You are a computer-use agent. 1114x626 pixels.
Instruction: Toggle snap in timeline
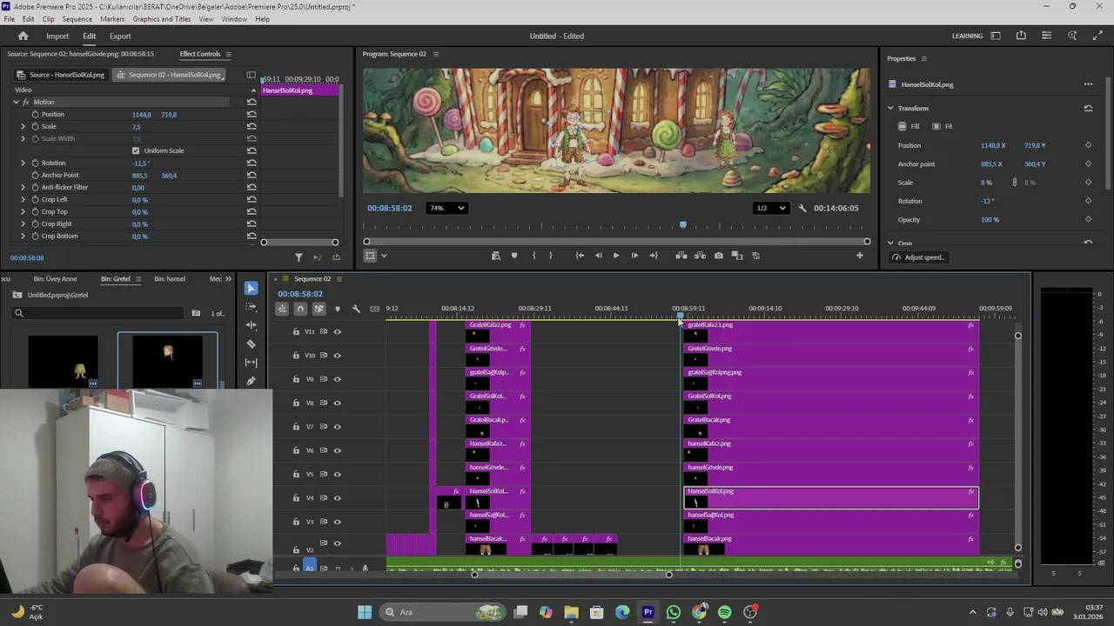(300, 309)
